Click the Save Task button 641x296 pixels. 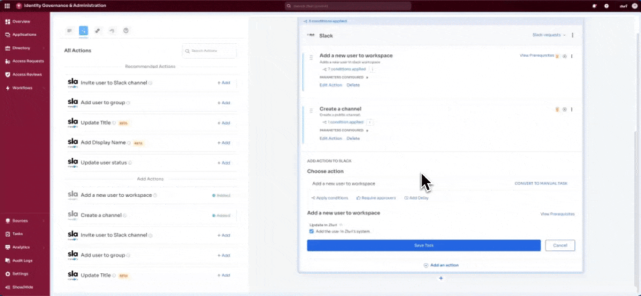pos(423,245)
